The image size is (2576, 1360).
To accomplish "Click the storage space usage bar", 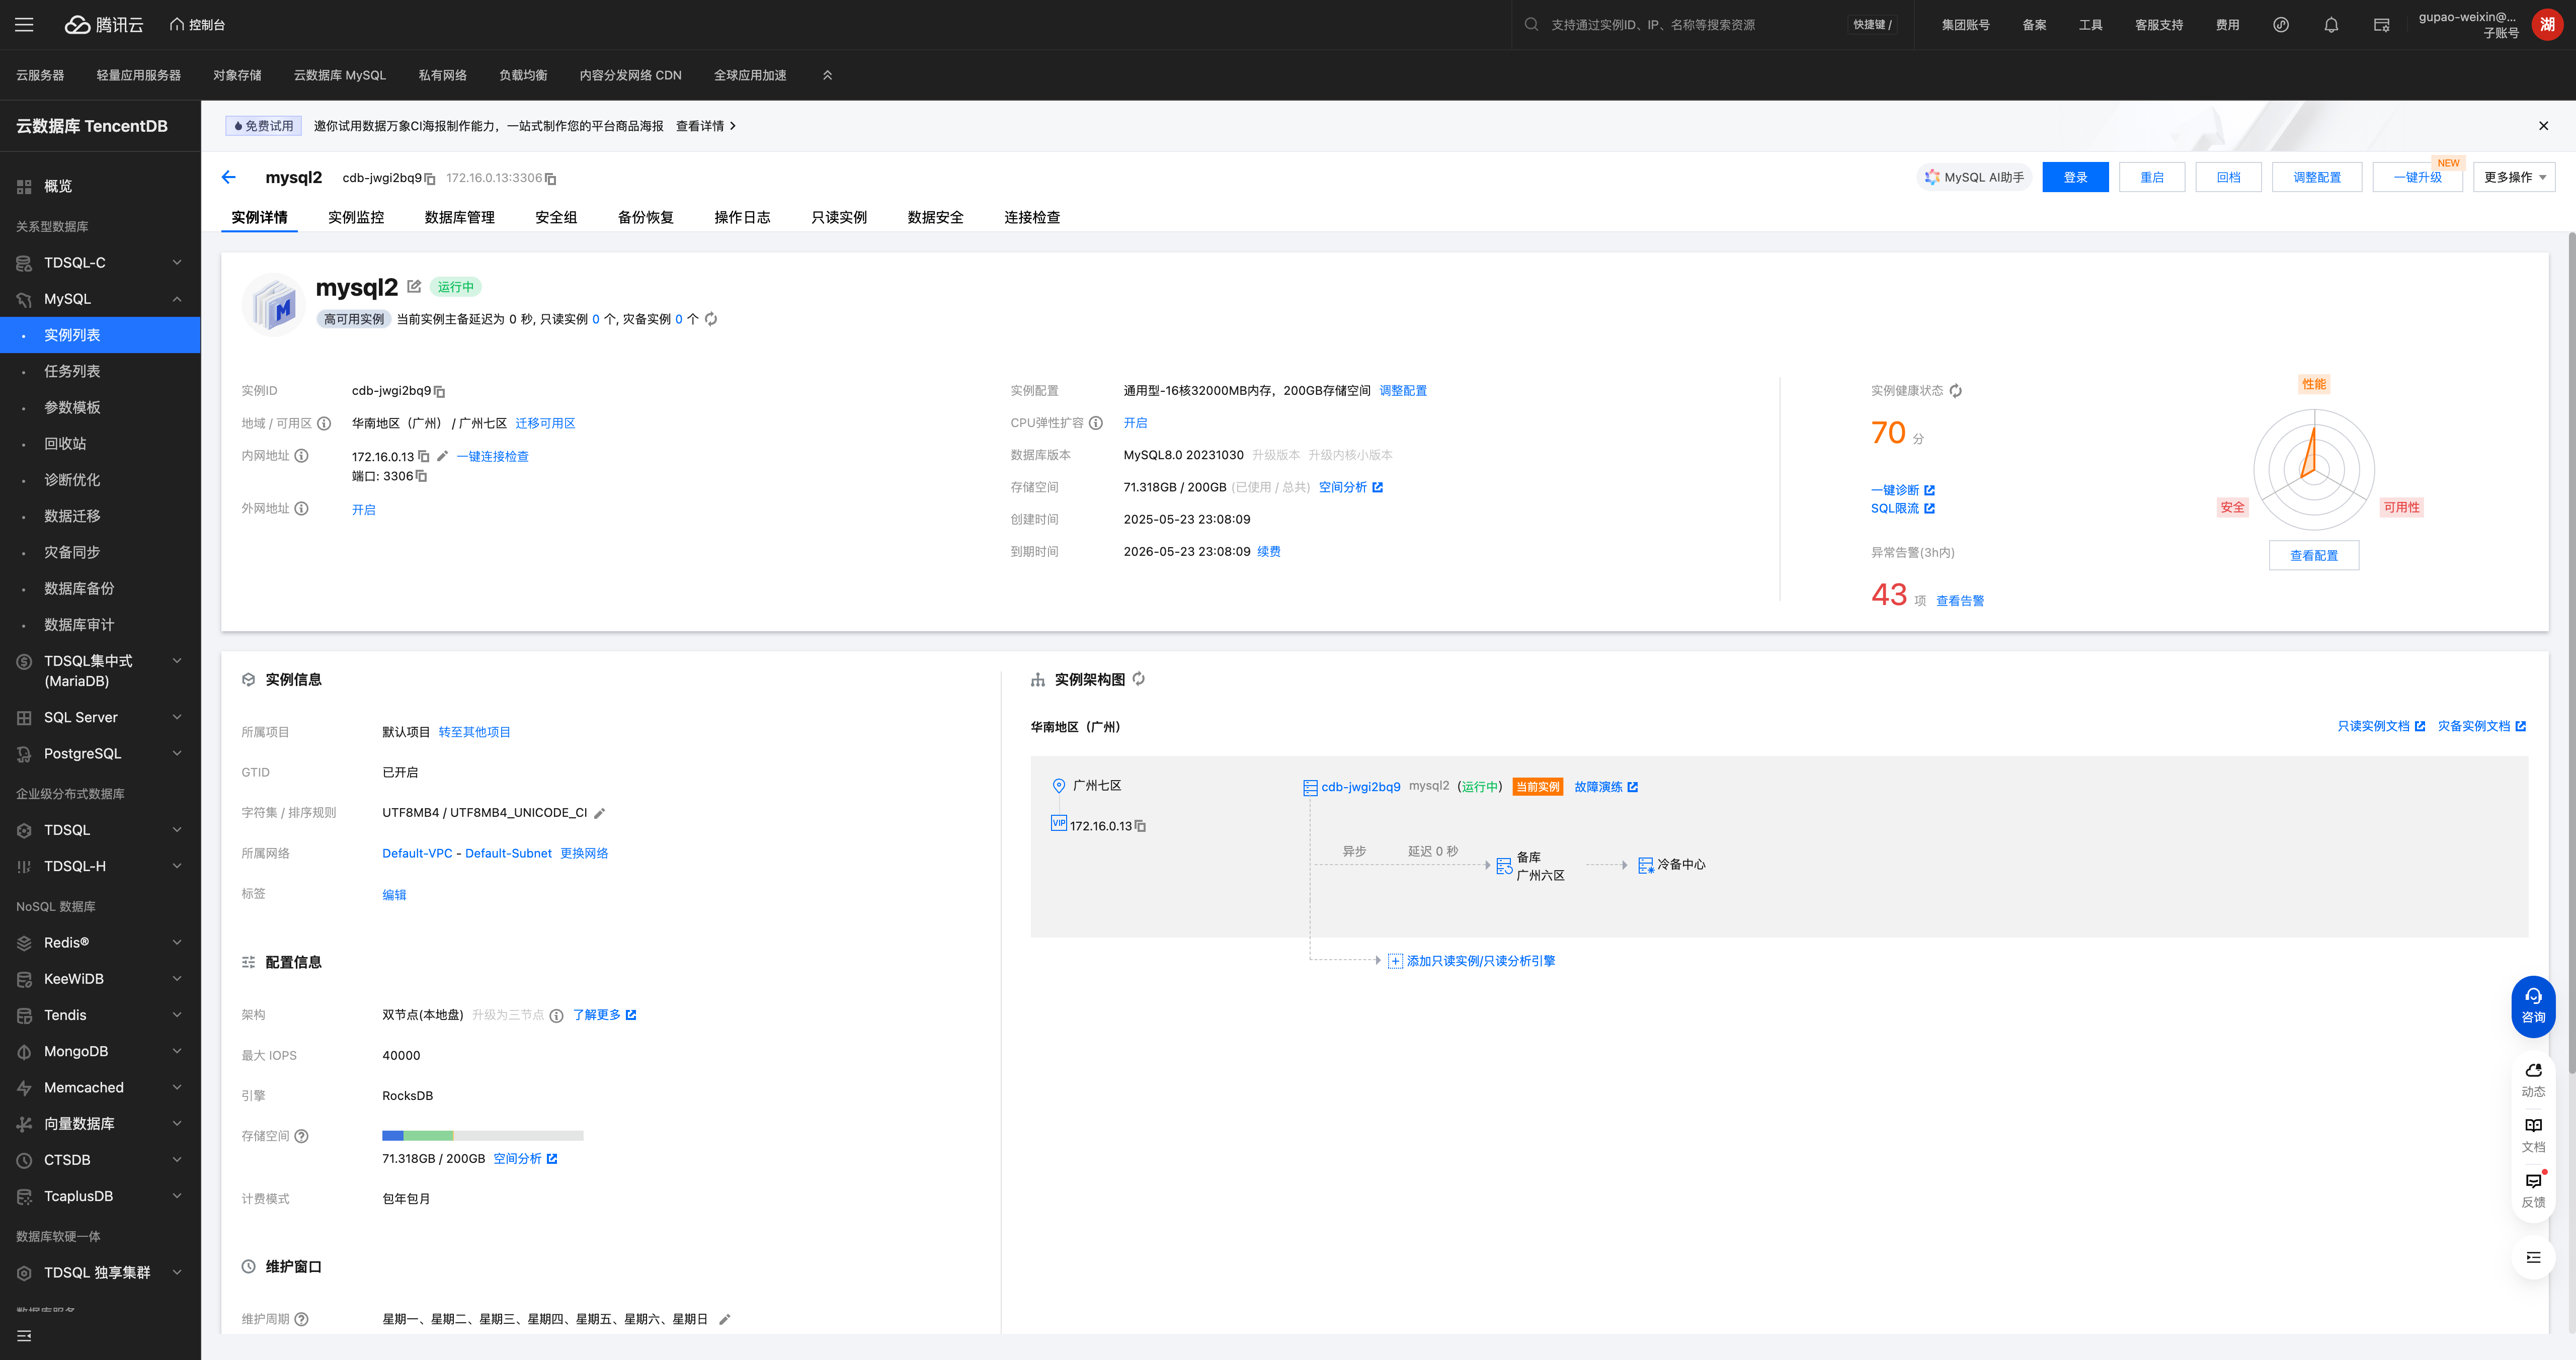I will [x=482, y=1135].
